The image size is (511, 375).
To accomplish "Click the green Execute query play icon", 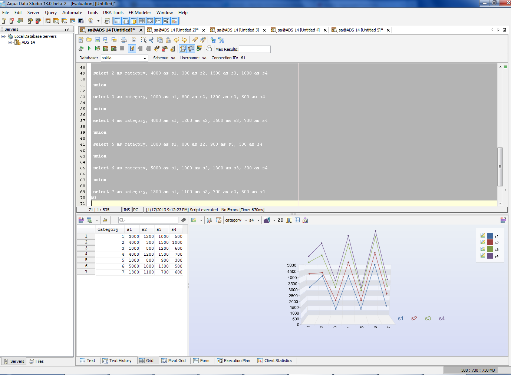I will 89,49.
